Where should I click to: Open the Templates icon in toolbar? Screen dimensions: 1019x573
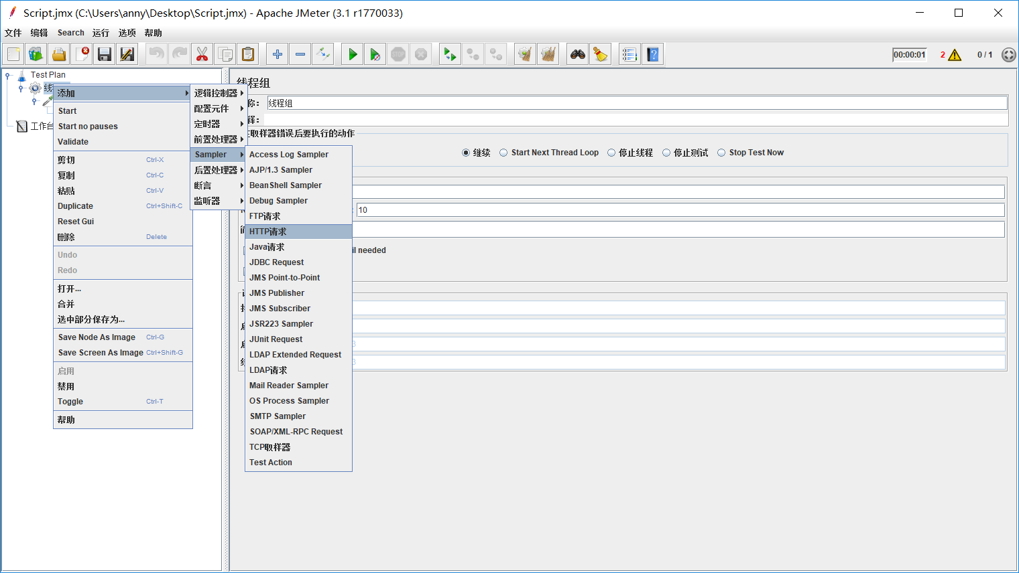click(36, 54)
